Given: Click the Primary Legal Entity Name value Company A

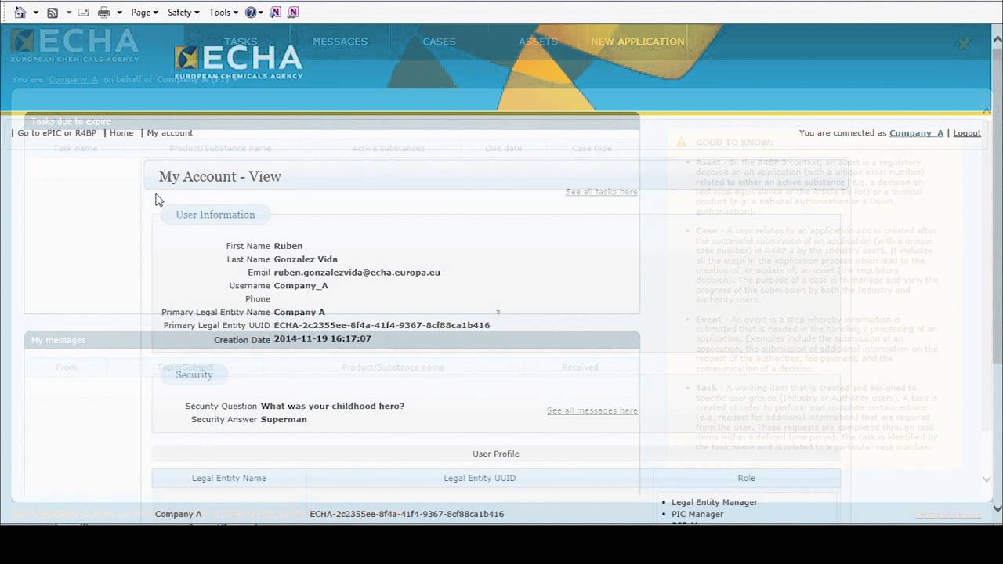Looking at the screenshot, I should click(299, 313).
